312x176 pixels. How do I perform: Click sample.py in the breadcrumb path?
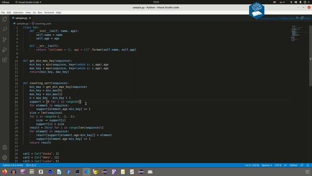[22, 23]
